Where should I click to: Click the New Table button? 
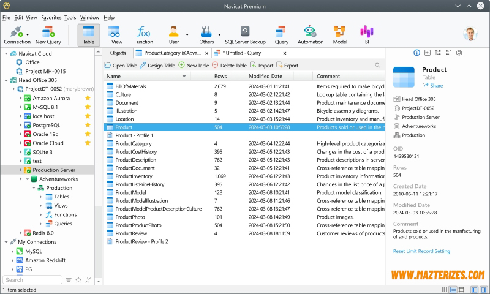[x=194, y=66]
